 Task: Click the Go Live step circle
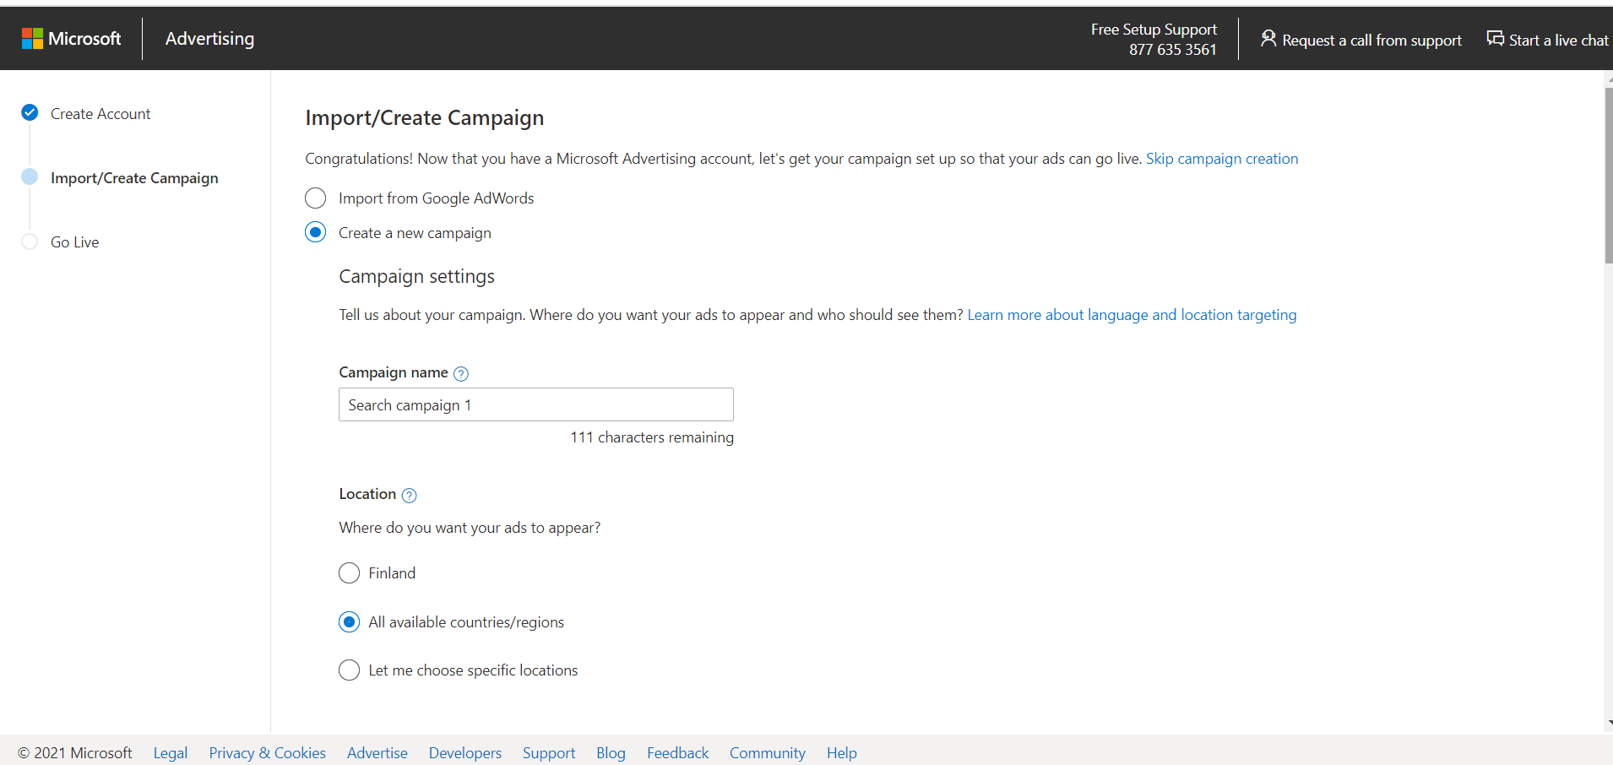point(30,241)
